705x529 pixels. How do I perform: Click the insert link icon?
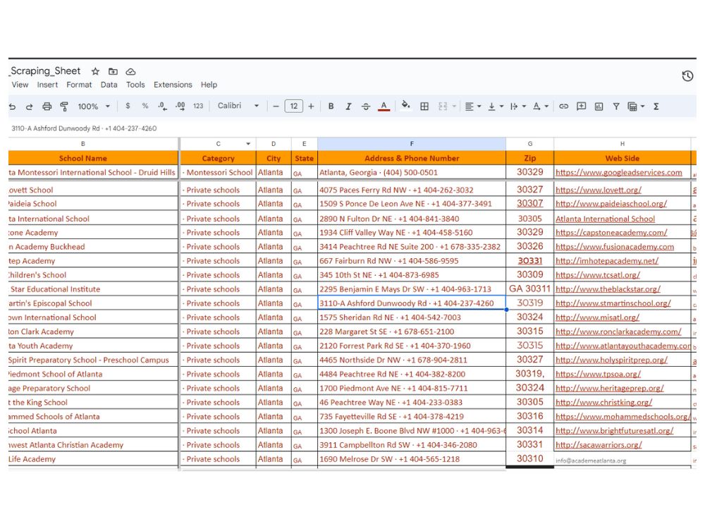(x=563, y=107)
